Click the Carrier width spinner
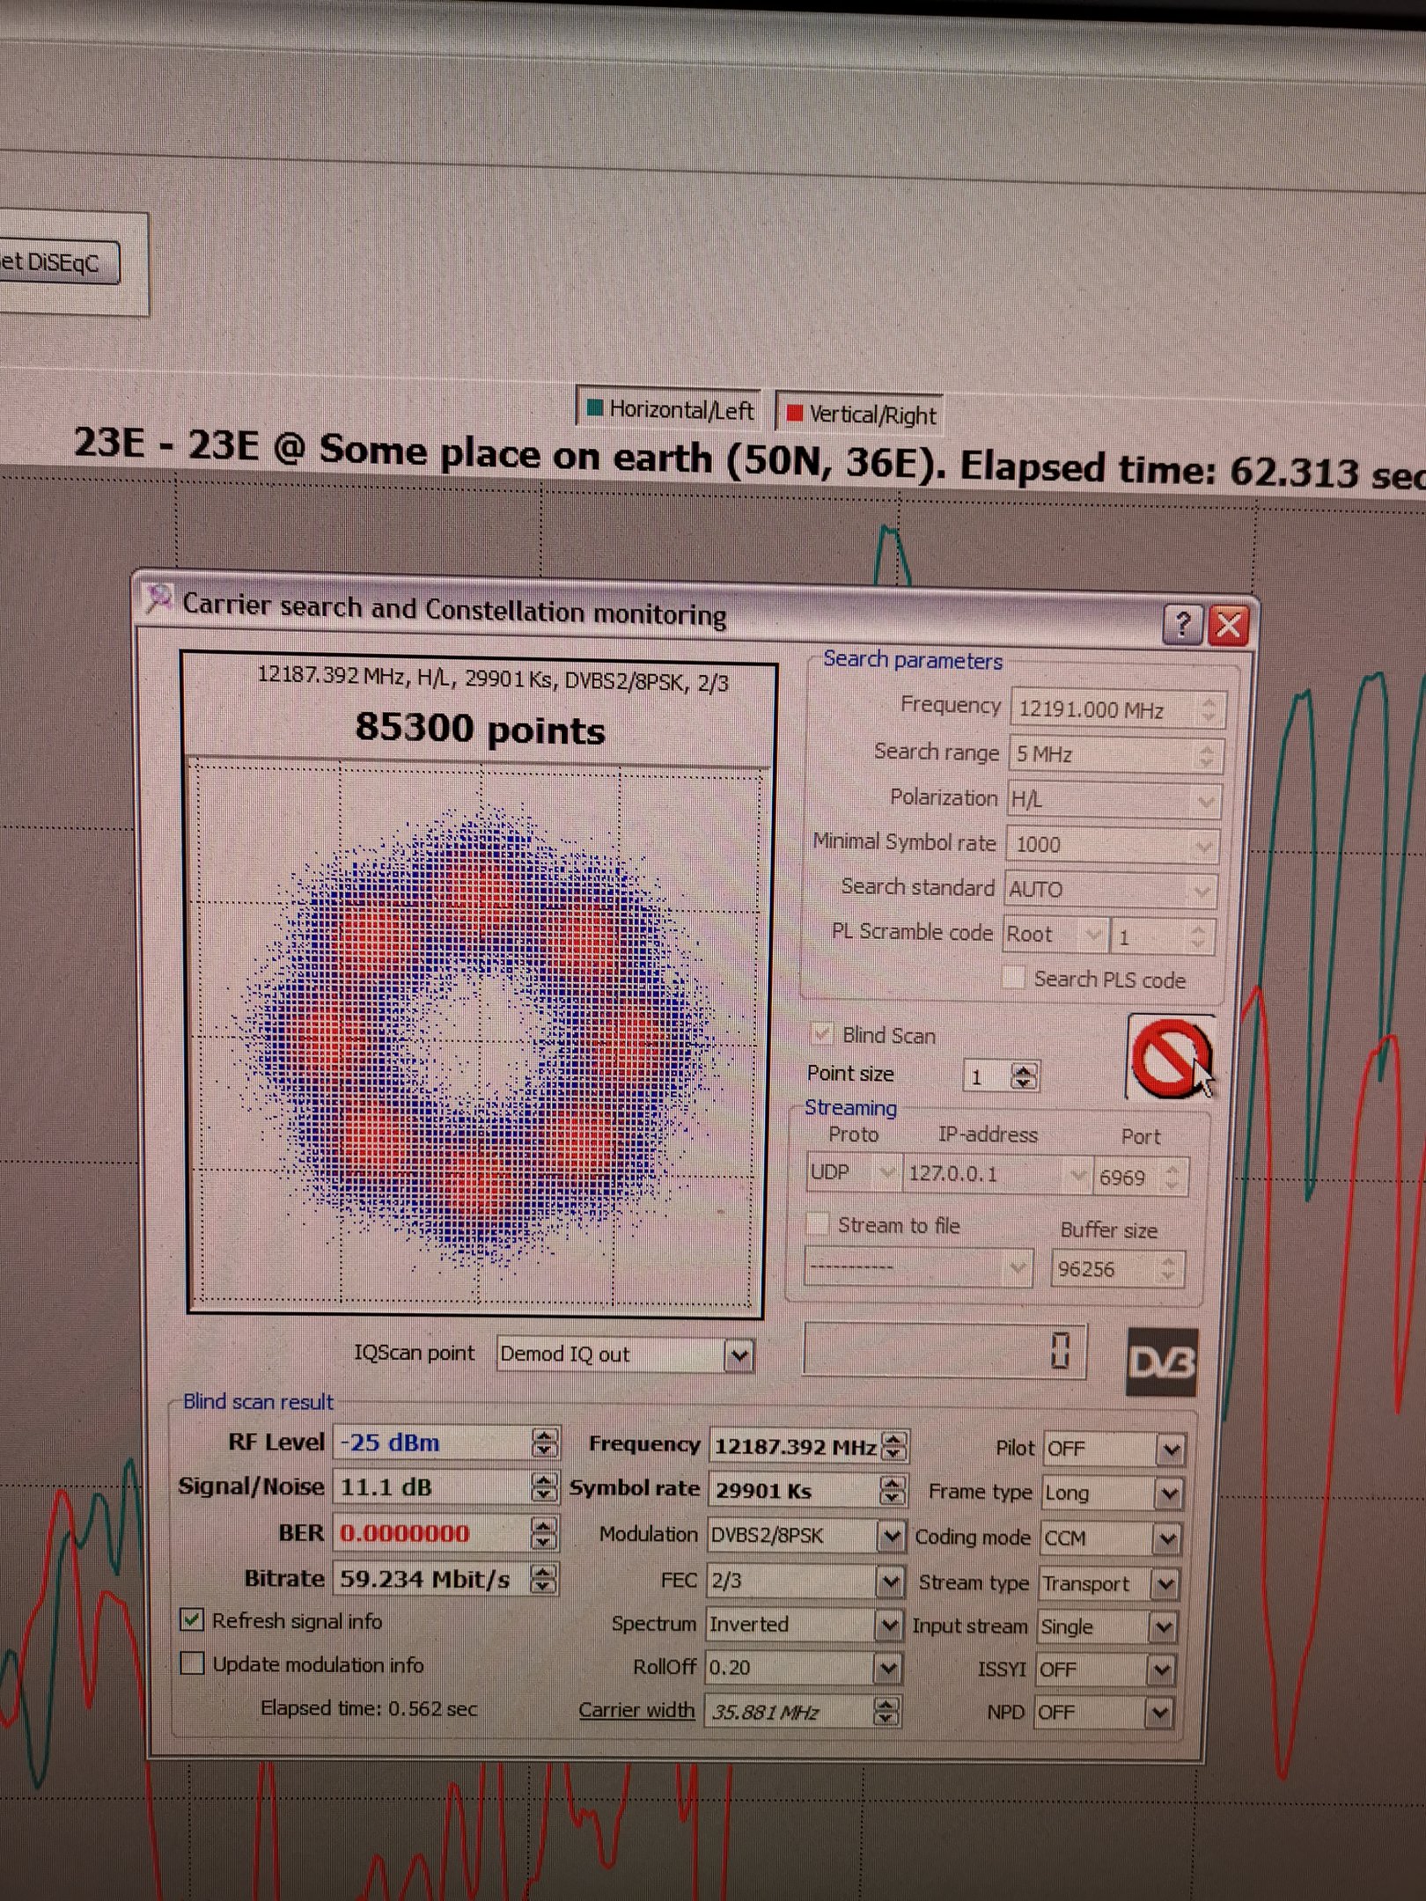The height and width of the screenshot is (1901, 1426). click(x=886, y=1711)
